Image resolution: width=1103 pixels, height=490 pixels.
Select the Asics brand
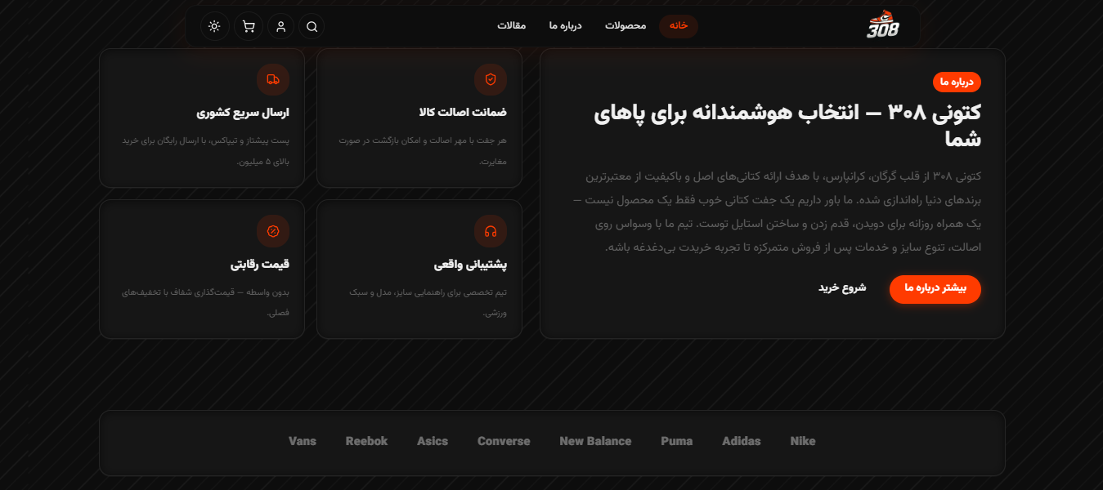point(433,441)
